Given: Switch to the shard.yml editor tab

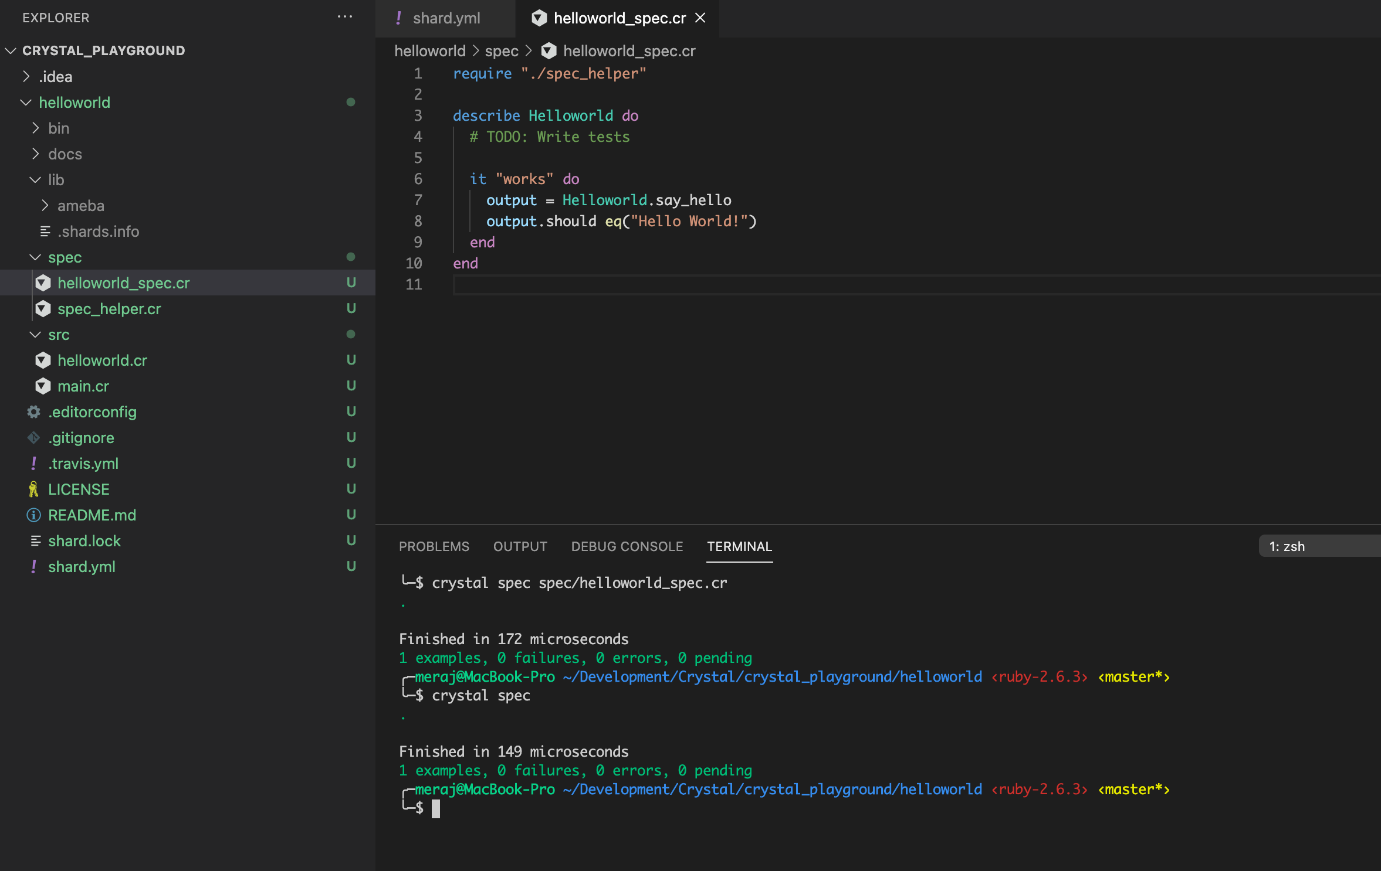Looking at the screenshot, I should [x=446, y=18].
